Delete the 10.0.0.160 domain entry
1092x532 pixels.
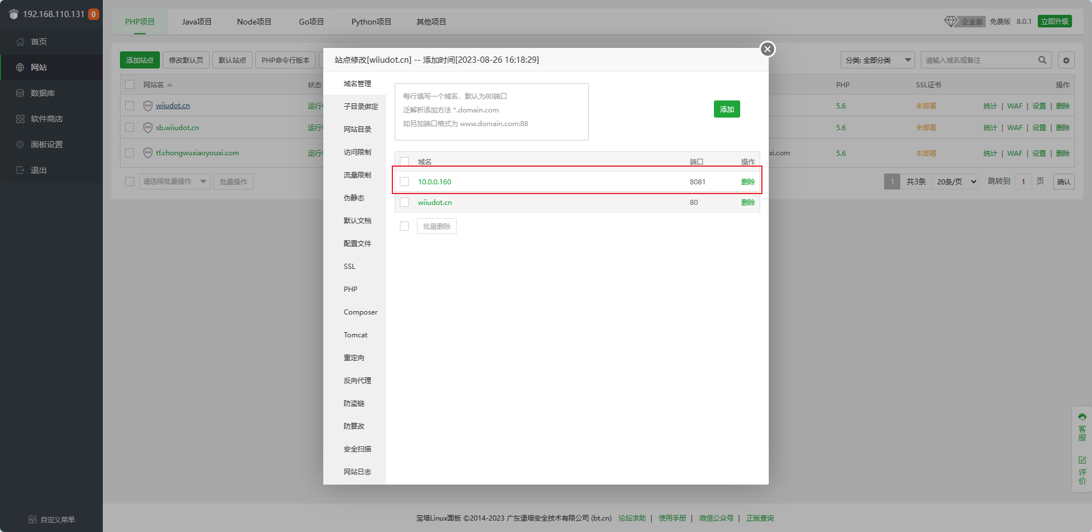[748, 182]
